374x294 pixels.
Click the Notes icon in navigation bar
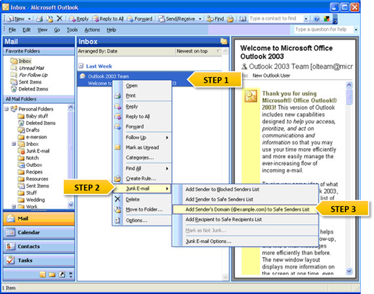click(42, 275)
